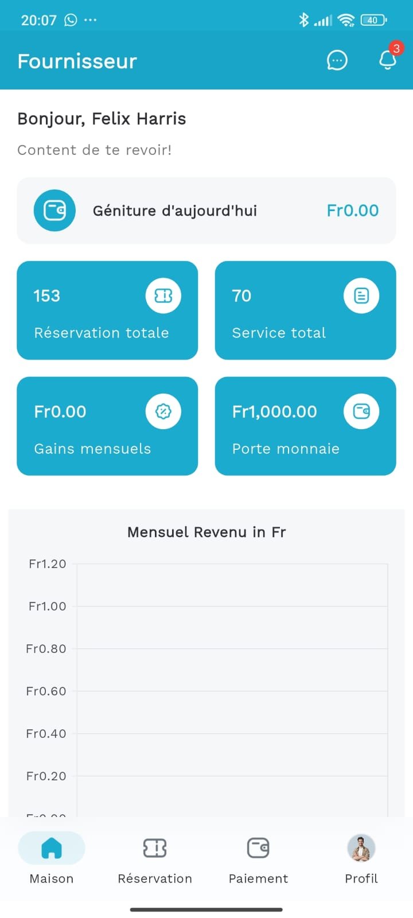Tap the document icon on Service total
The height and width of the screenshot is (918, 413).
(361, 295)
